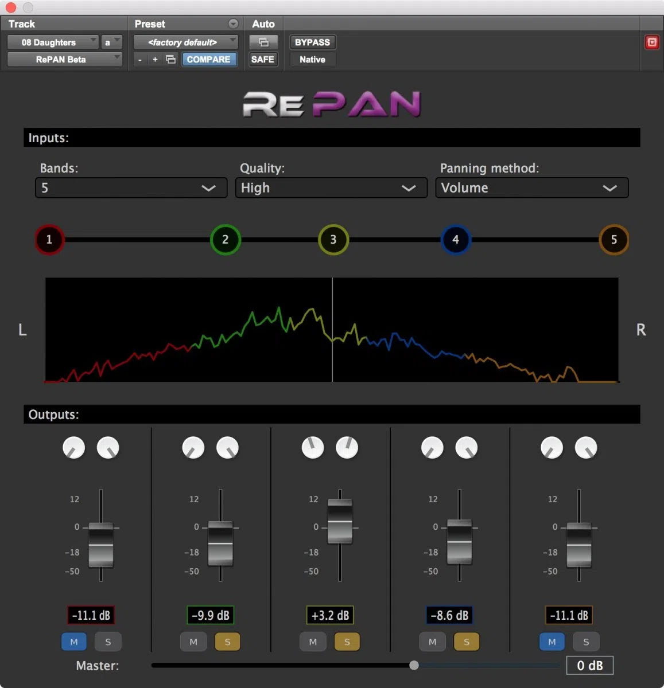Unmute band 1 with its M button

73,642
